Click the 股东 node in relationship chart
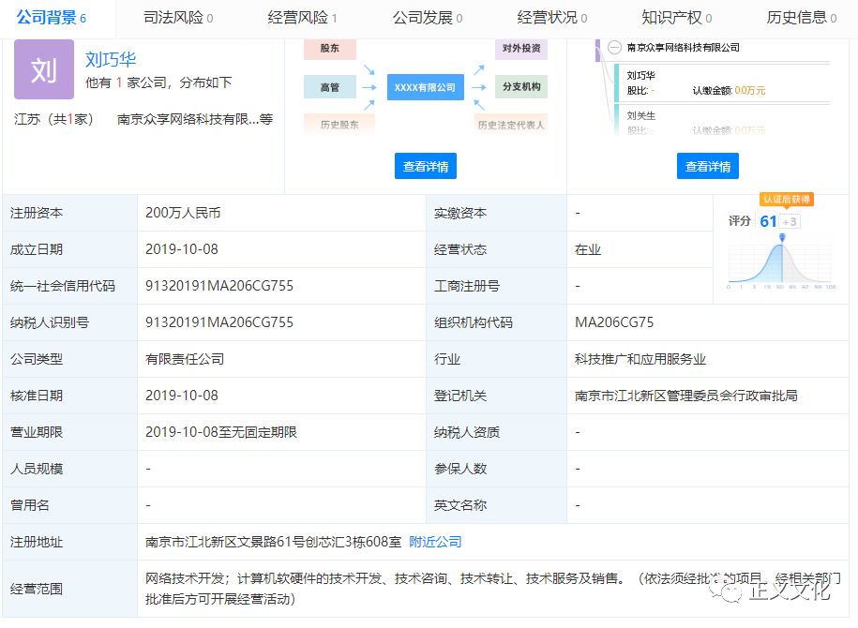This screenshot has width=858, height=628. (x=330, y=49)
